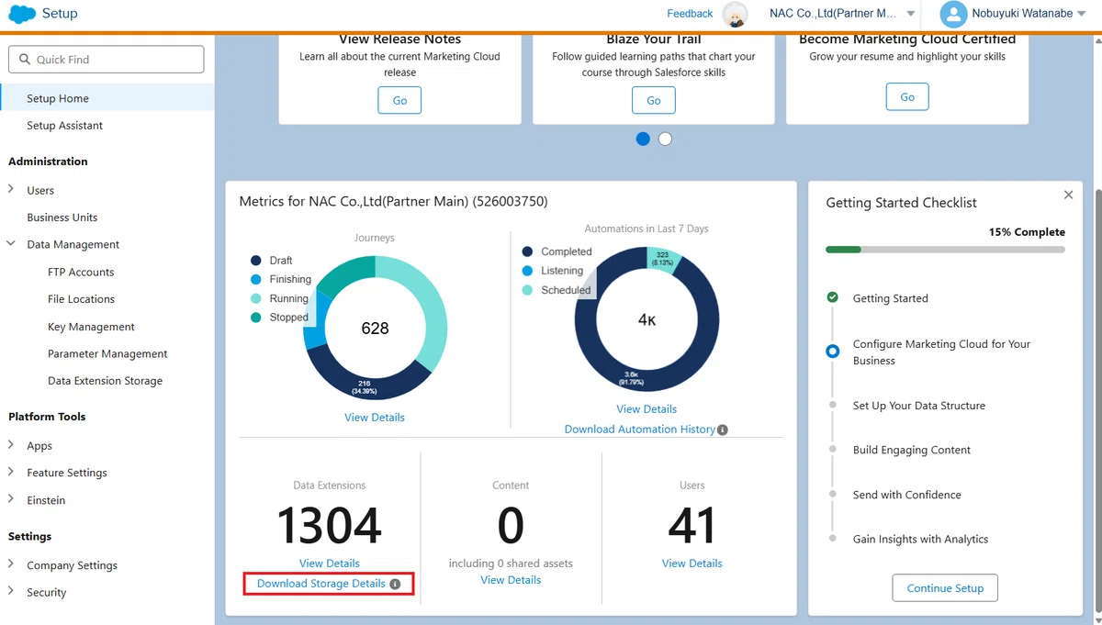
Task: Click the current step circle for Configure Marketing Cloud
Action: tap(832, 351)
